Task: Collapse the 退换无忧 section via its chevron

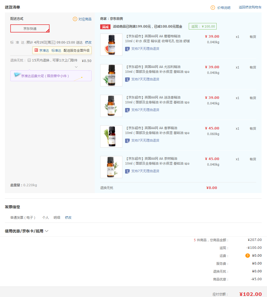Action: click(x=76, y=67)
